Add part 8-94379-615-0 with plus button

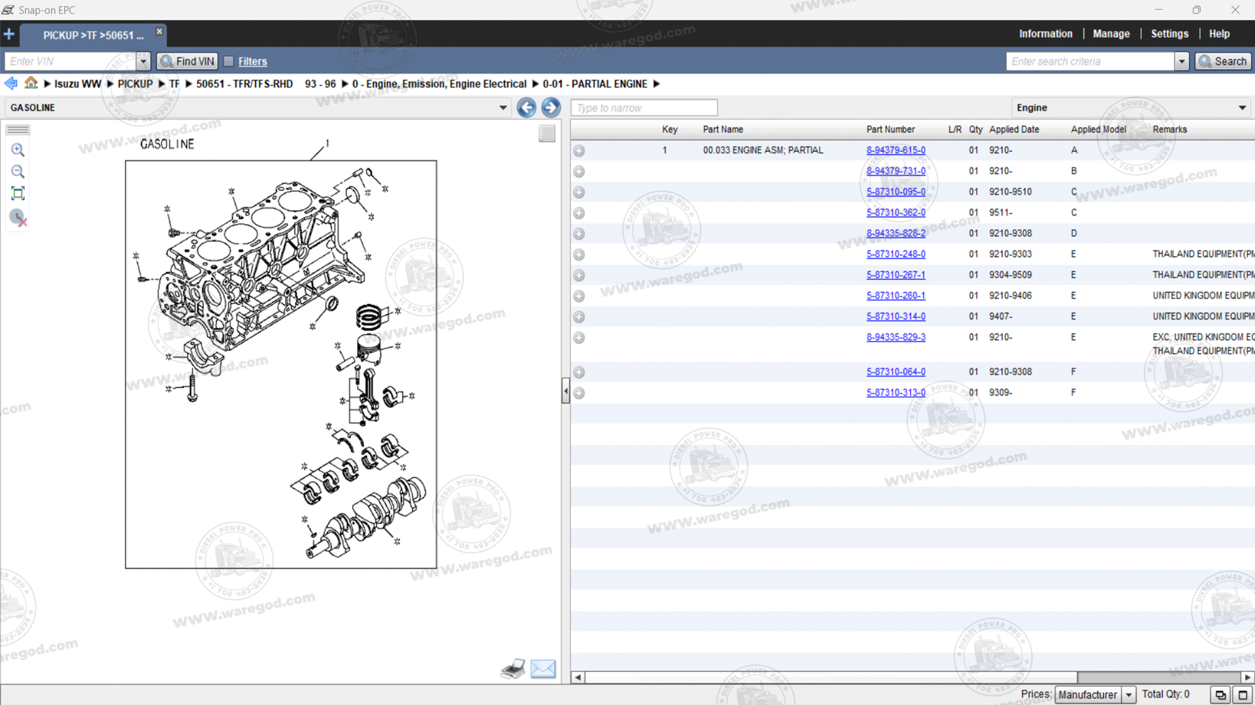click(x=579, y=151)
